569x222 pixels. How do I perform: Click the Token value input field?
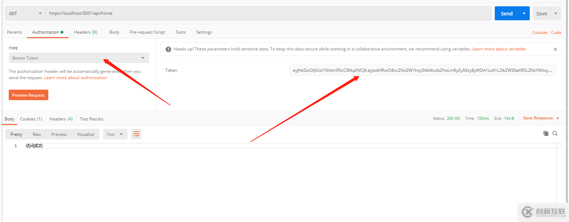[x=422, y=70]
